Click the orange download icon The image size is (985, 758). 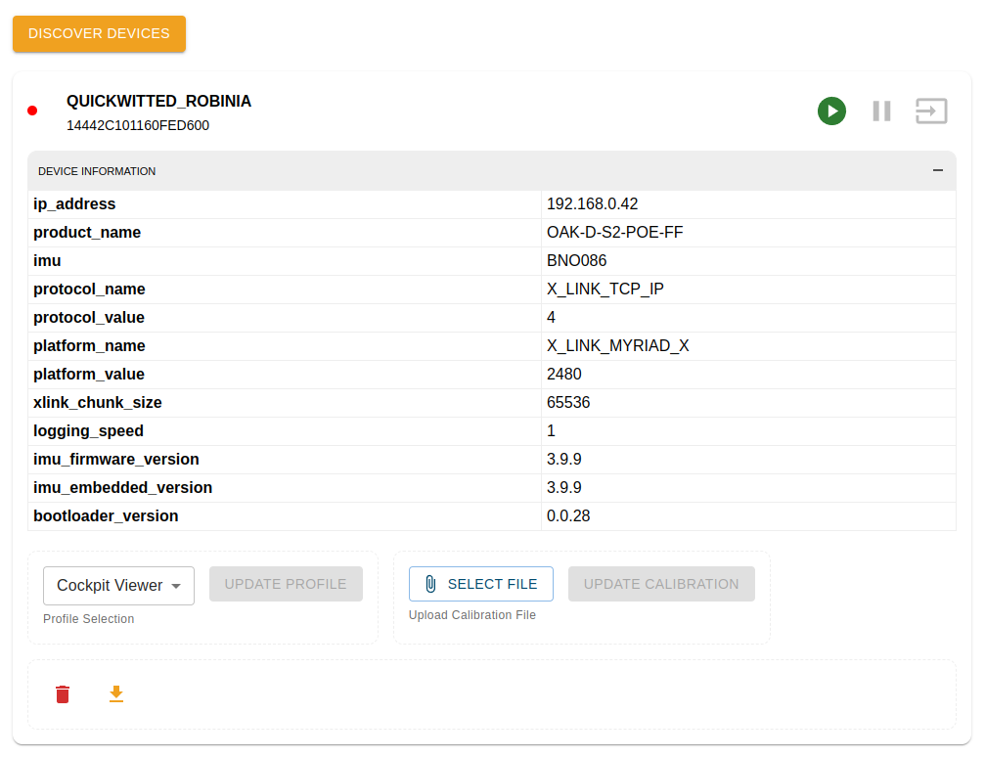pyautogui.click(x=116, y=694)
